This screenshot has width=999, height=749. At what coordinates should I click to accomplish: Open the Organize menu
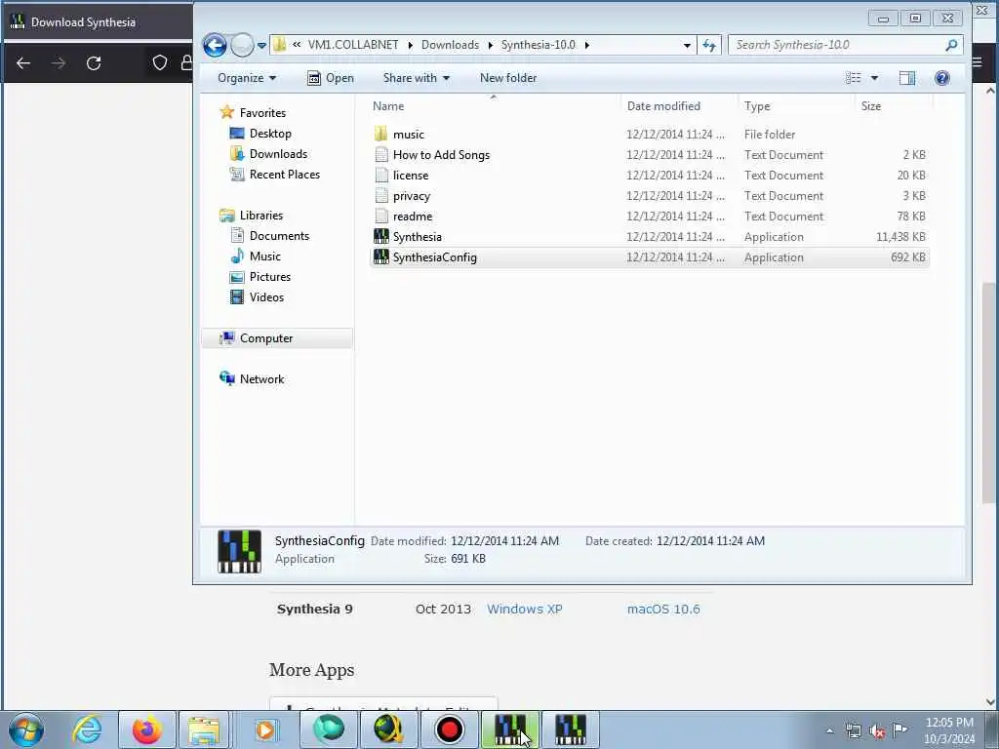247,78
